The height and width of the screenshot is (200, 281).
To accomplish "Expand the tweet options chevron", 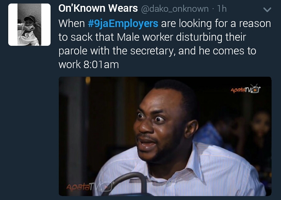I will (267, 9).
